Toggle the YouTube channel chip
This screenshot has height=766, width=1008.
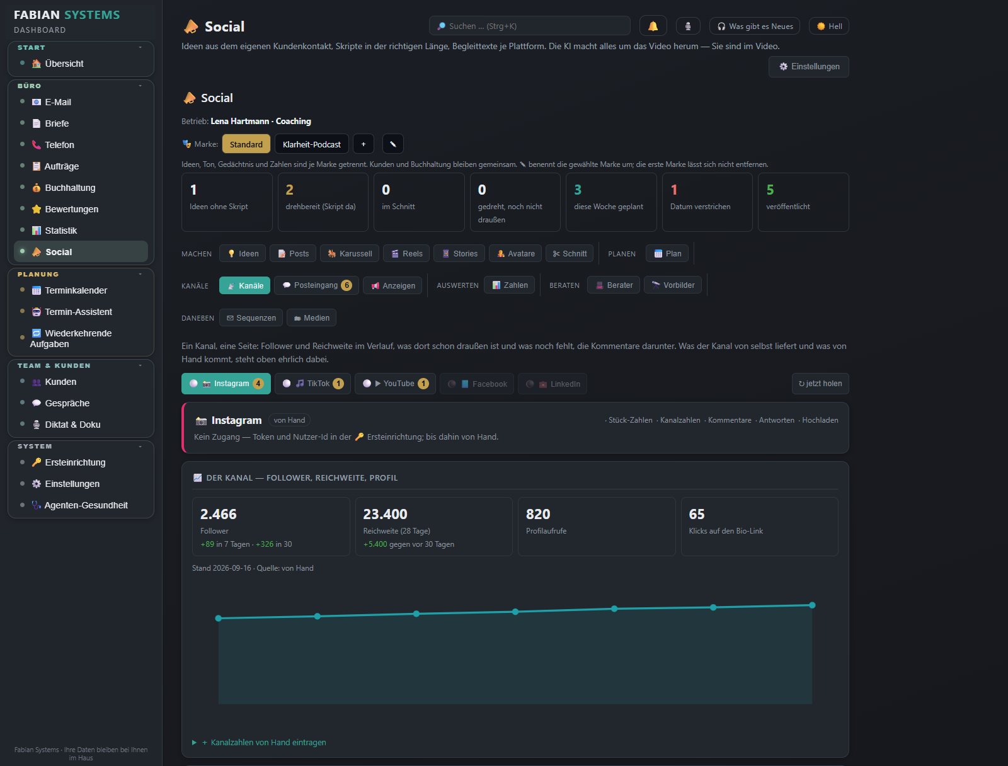coord(395,384)
